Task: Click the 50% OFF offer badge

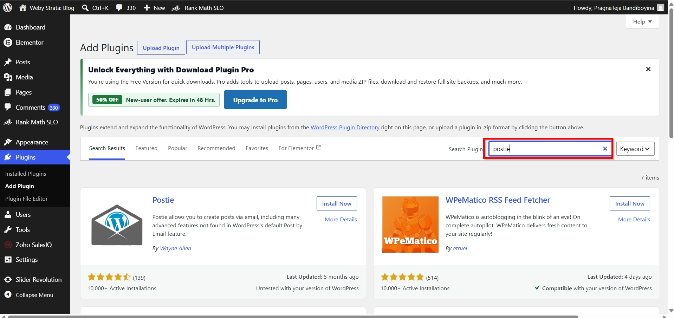Action: pos(107,100)
